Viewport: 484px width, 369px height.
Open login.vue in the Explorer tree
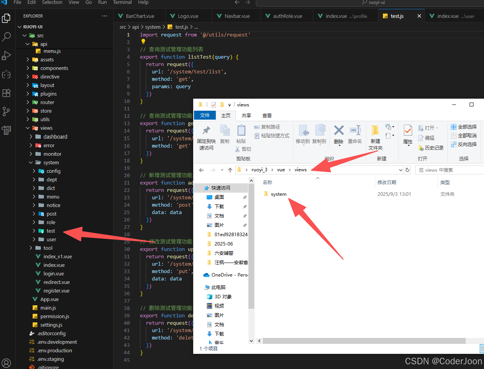pyautogui.click(x=54, y=274)
